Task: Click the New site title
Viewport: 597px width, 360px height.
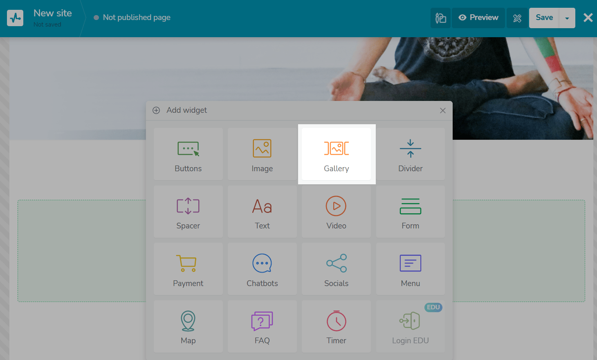Action: pos(53,13)
